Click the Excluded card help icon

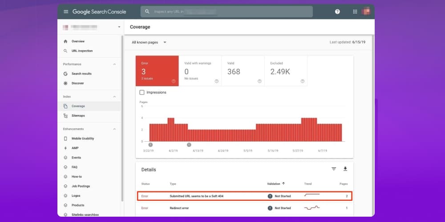(x=302, y=81)
